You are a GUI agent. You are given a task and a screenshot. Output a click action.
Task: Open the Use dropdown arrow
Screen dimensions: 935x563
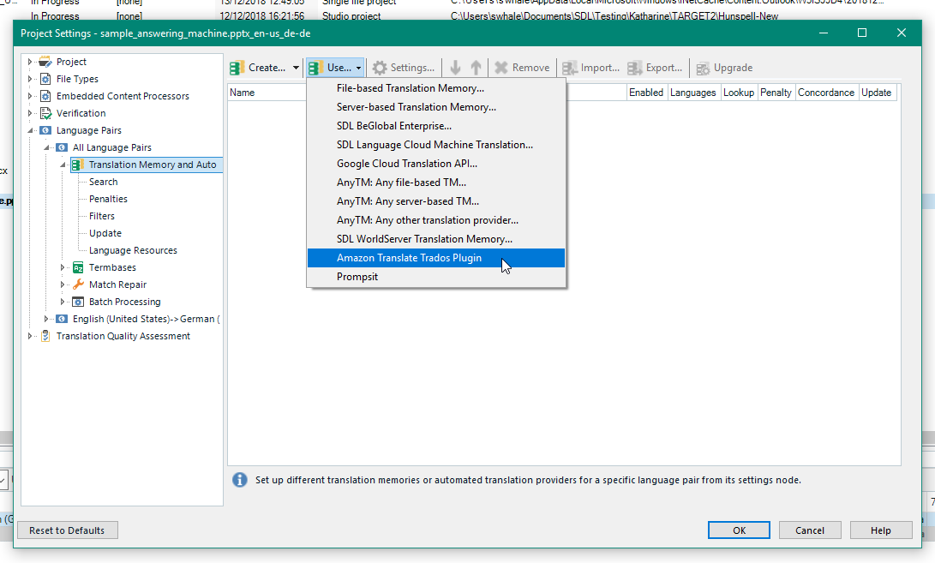358,68
